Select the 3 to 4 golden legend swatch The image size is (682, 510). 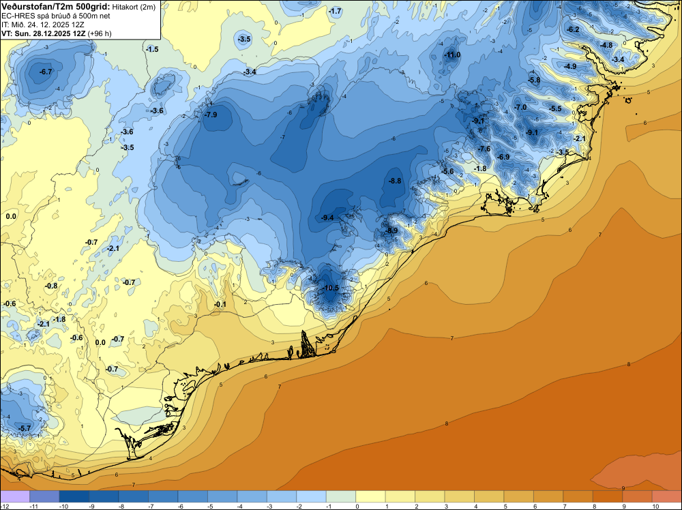(x=459, y=496)
